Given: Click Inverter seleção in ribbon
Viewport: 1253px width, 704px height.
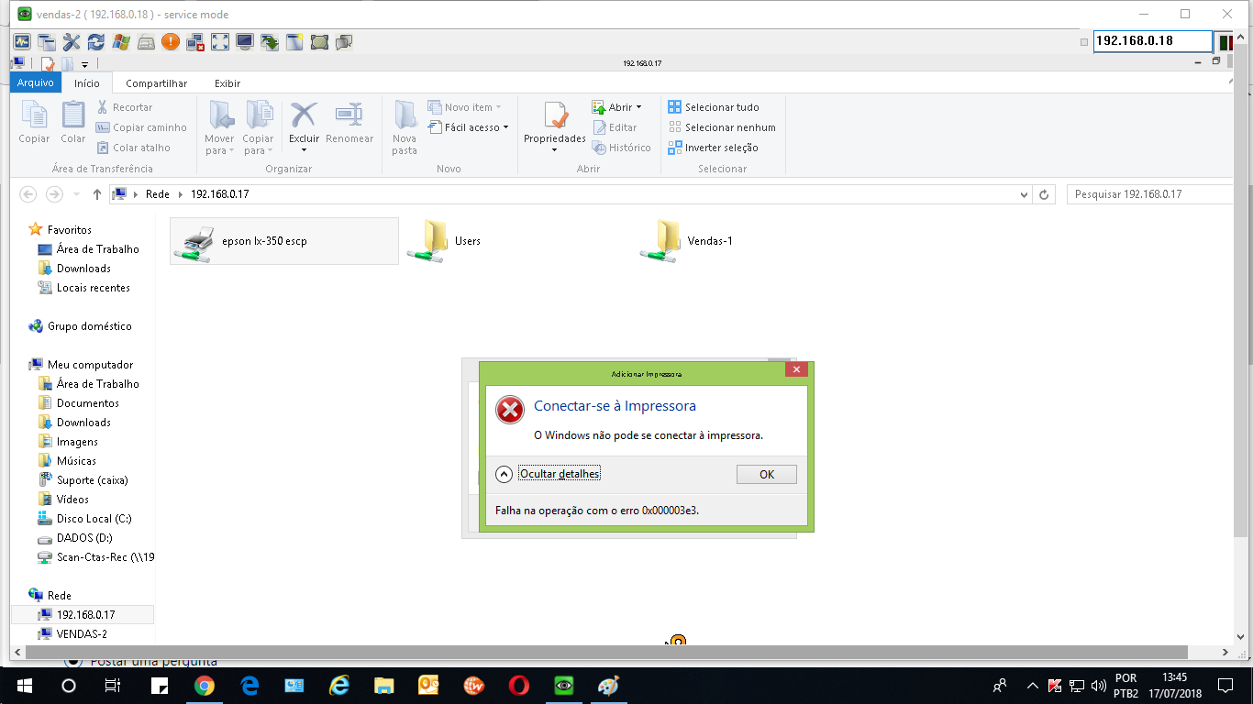Looking at the screenshot, I should click(714, 148).
